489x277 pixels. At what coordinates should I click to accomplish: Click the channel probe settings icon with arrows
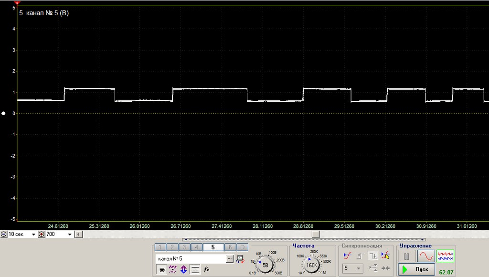240,259
